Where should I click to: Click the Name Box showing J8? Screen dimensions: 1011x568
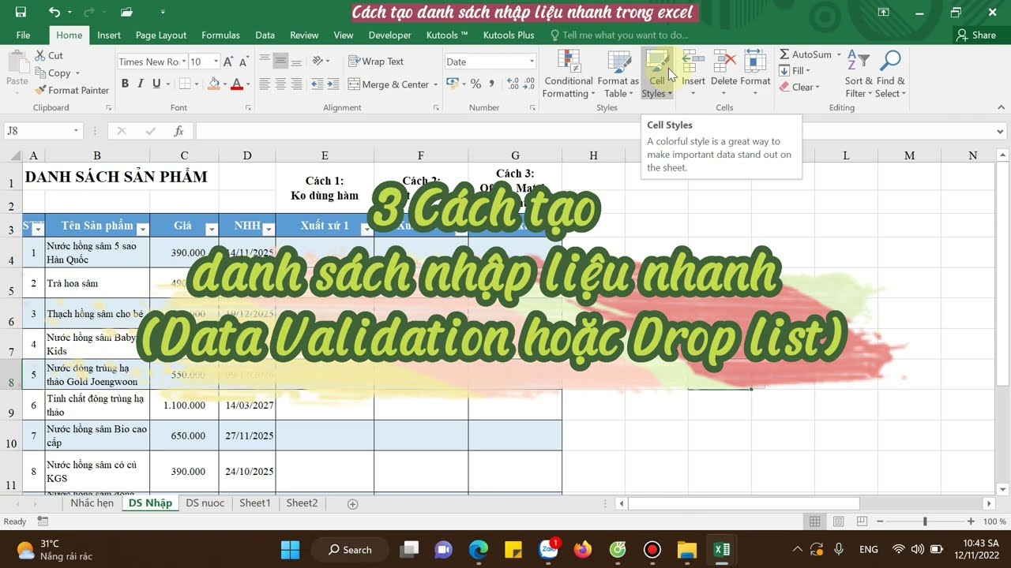click(x=43, y=131)
